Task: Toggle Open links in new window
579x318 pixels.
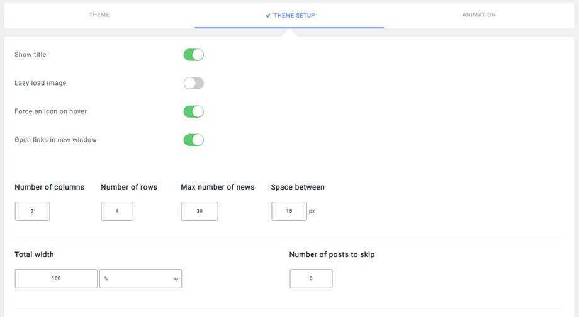Action: [x=194, y=140]
